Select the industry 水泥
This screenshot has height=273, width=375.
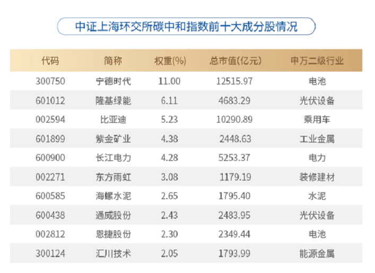[x=317, y=196]
